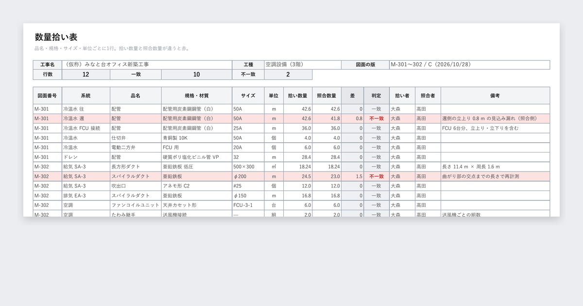Click the 1.5 difference cell
The width and height of the screenshot is (583, 306).
[x=353, y=176]
